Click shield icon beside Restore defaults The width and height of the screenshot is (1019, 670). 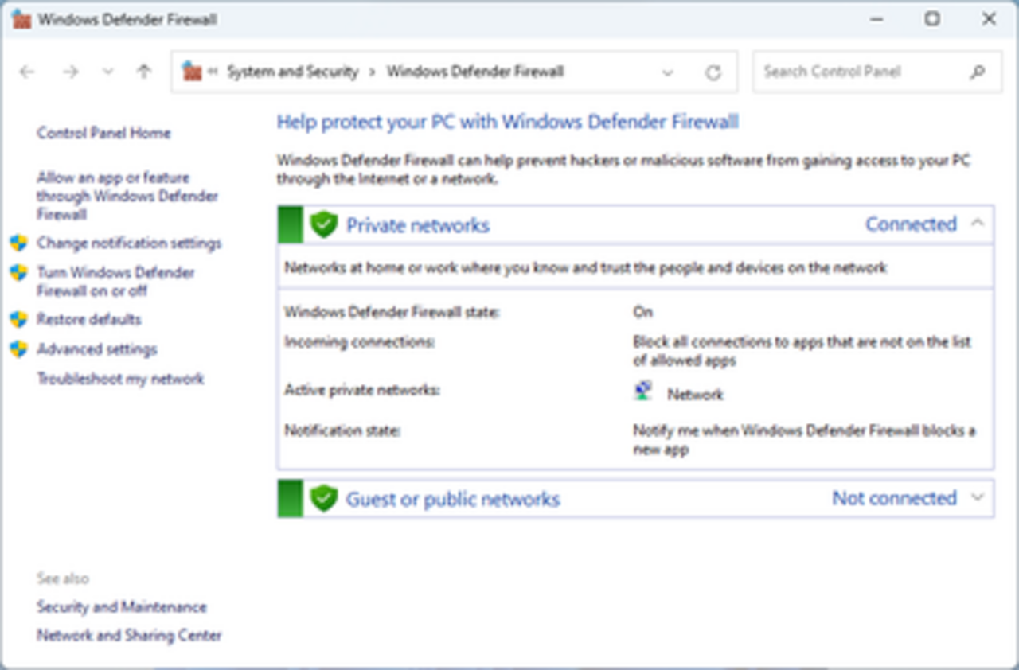click(19, 319)
